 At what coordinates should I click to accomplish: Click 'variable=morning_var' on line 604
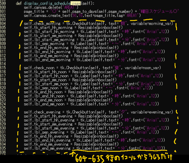151,24
